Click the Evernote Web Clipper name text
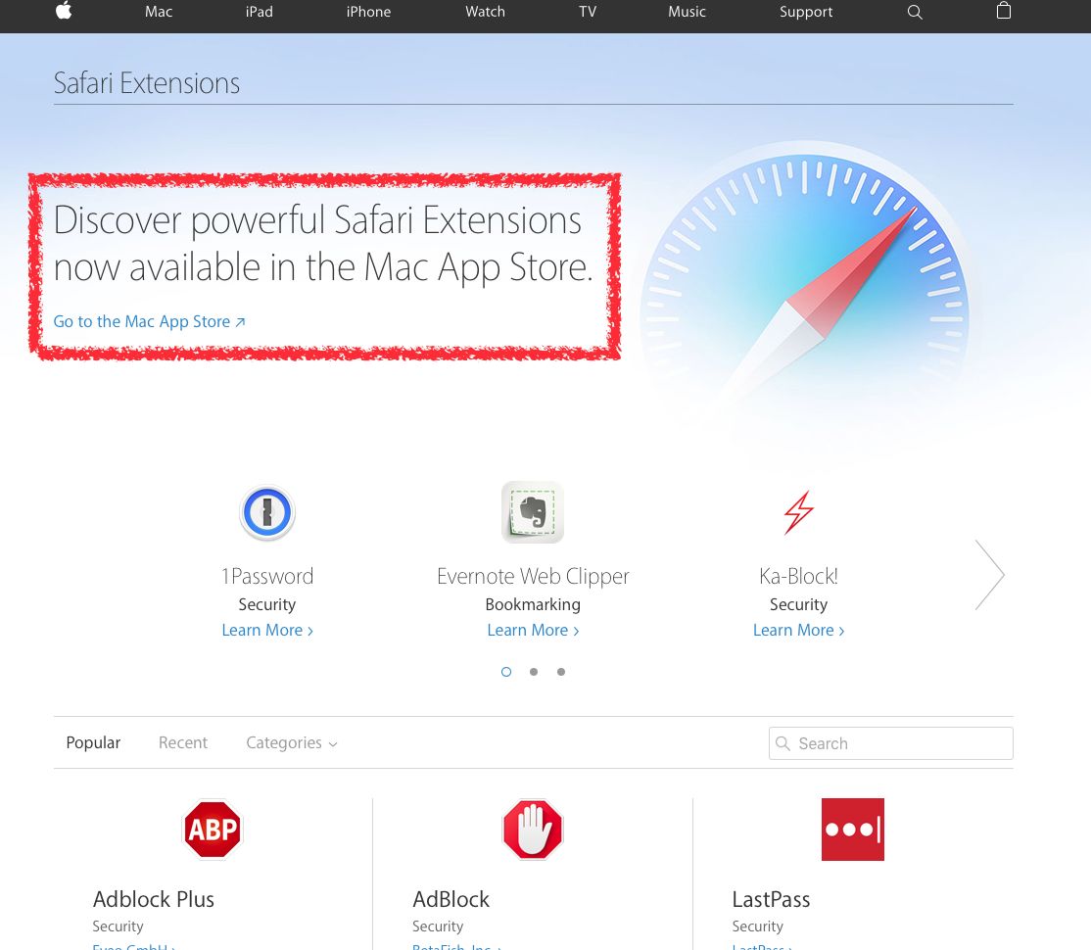Viewport: 1091px width, 950px height. (533, 576)
